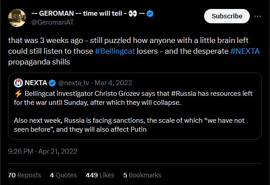Open the Mar 4, 2022 quoted tweet date
Screen dimensions: 270x185
[x=113, y=83]
